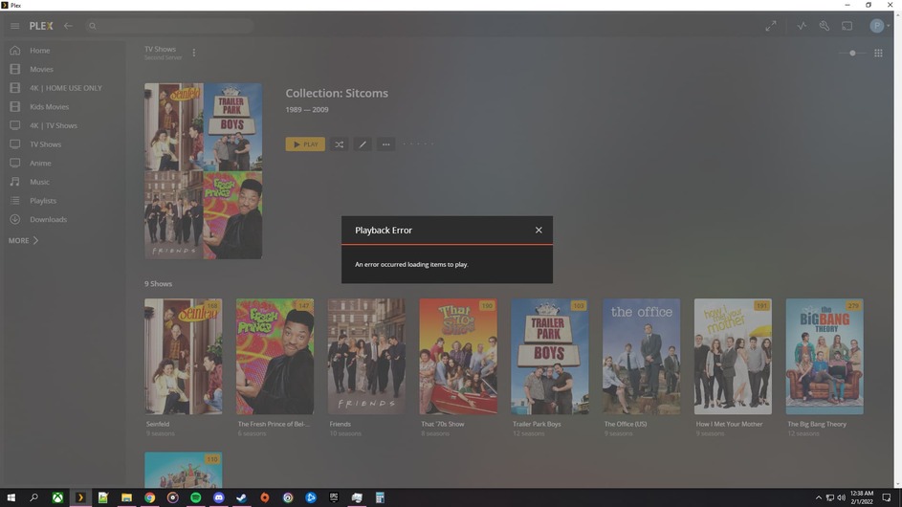Open Spotify in taskbar
The image size is (902, 507).
[195, 497]
